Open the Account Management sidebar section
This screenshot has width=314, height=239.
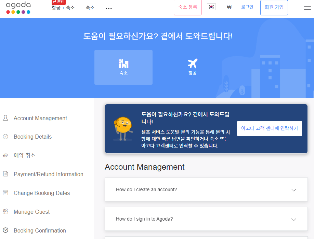40,118
